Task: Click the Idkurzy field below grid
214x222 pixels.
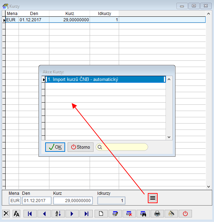Action: (x=111, y=201)
